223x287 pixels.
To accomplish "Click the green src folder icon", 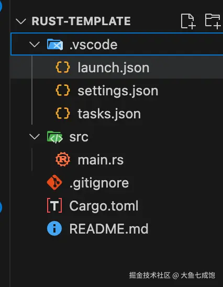I will coord(55,137).
